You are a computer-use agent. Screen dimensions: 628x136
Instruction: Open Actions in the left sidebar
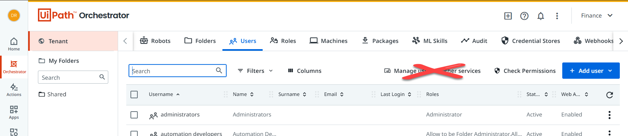[14, 90]
